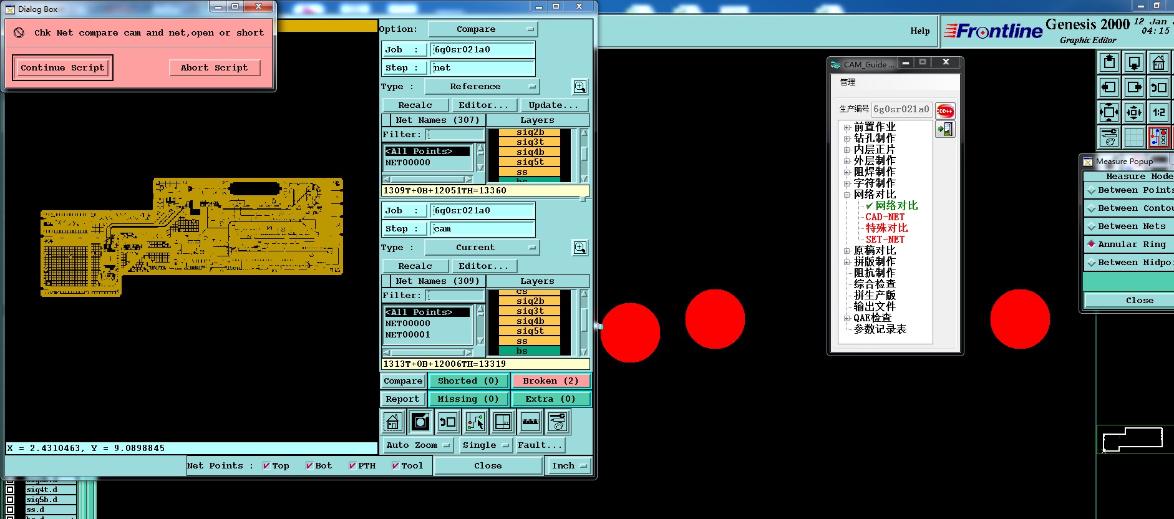Click the zoom out icon in Graphic Editor
The image size is (1174, 519).
(1133, 112)
